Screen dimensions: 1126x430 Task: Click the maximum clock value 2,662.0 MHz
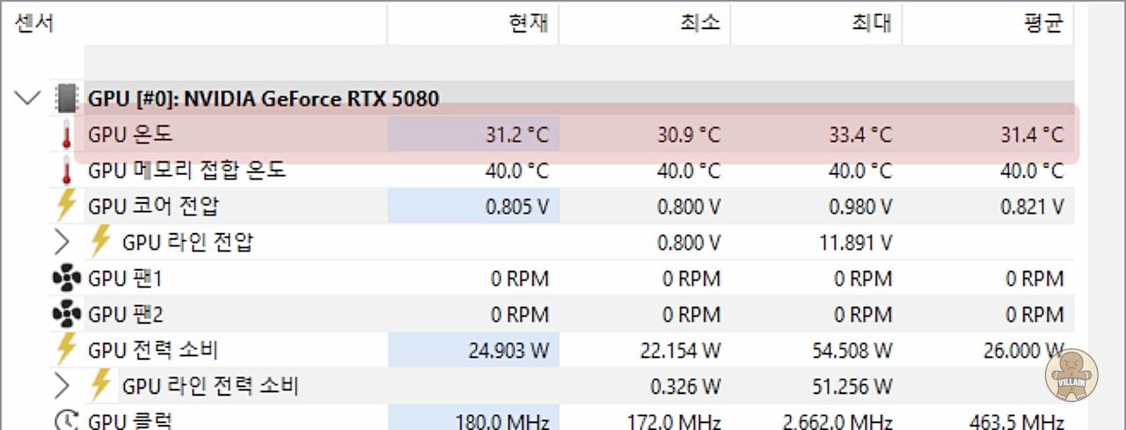coord(837,420)
